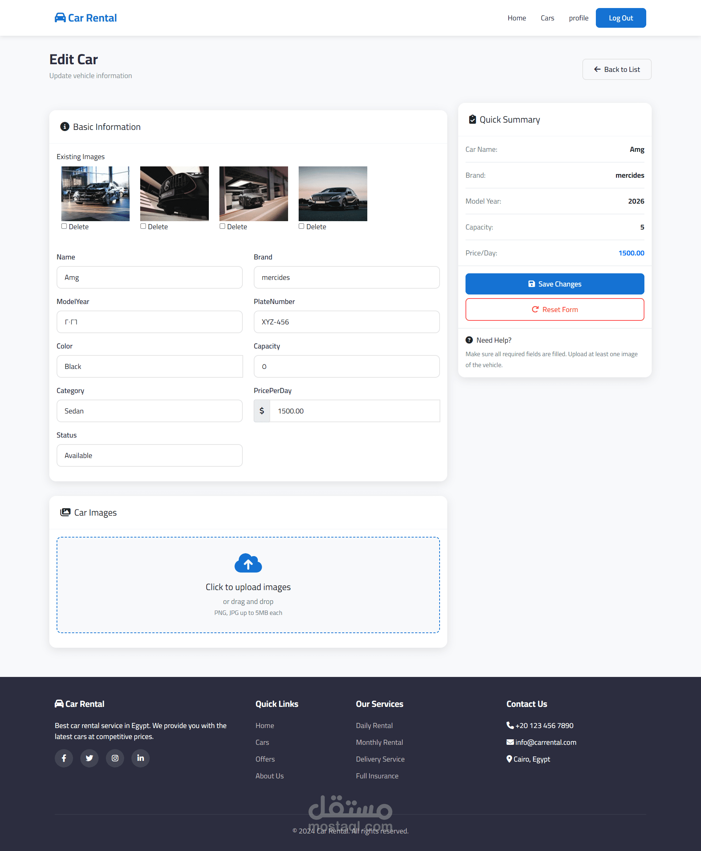This screenshot has width=701, height=851.
Task: Open the LinkedIn social icon
Action: [x=141, y=758]
